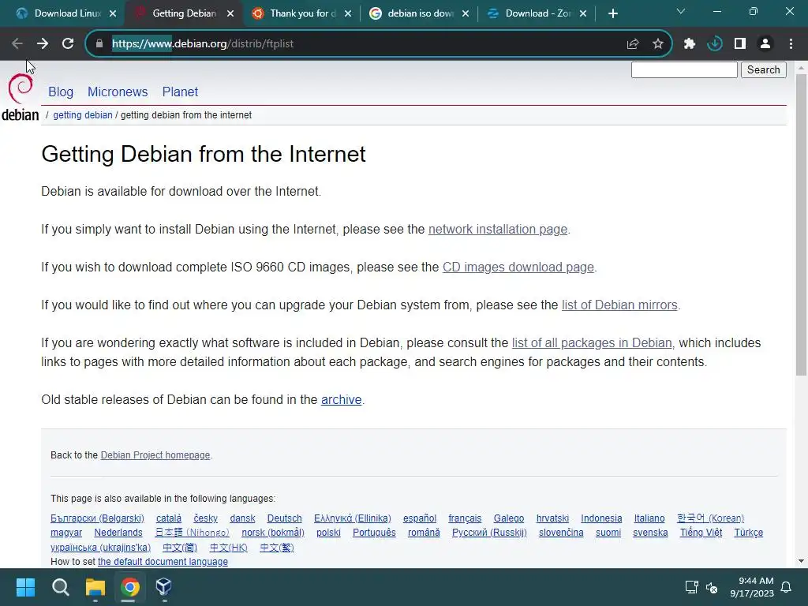Open the getting debian breadcrumb link
The width and height of the screenshot is (808, 606).
(82, 115)
